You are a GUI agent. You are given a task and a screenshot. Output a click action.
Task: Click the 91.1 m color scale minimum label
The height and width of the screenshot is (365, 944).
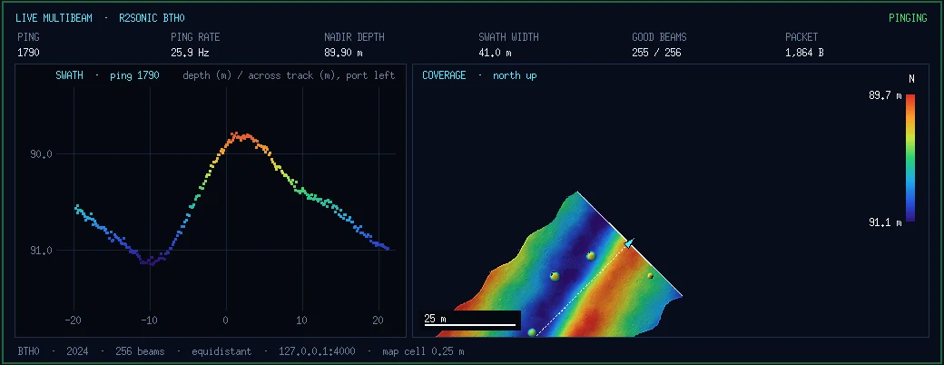[x=885, y=222]
